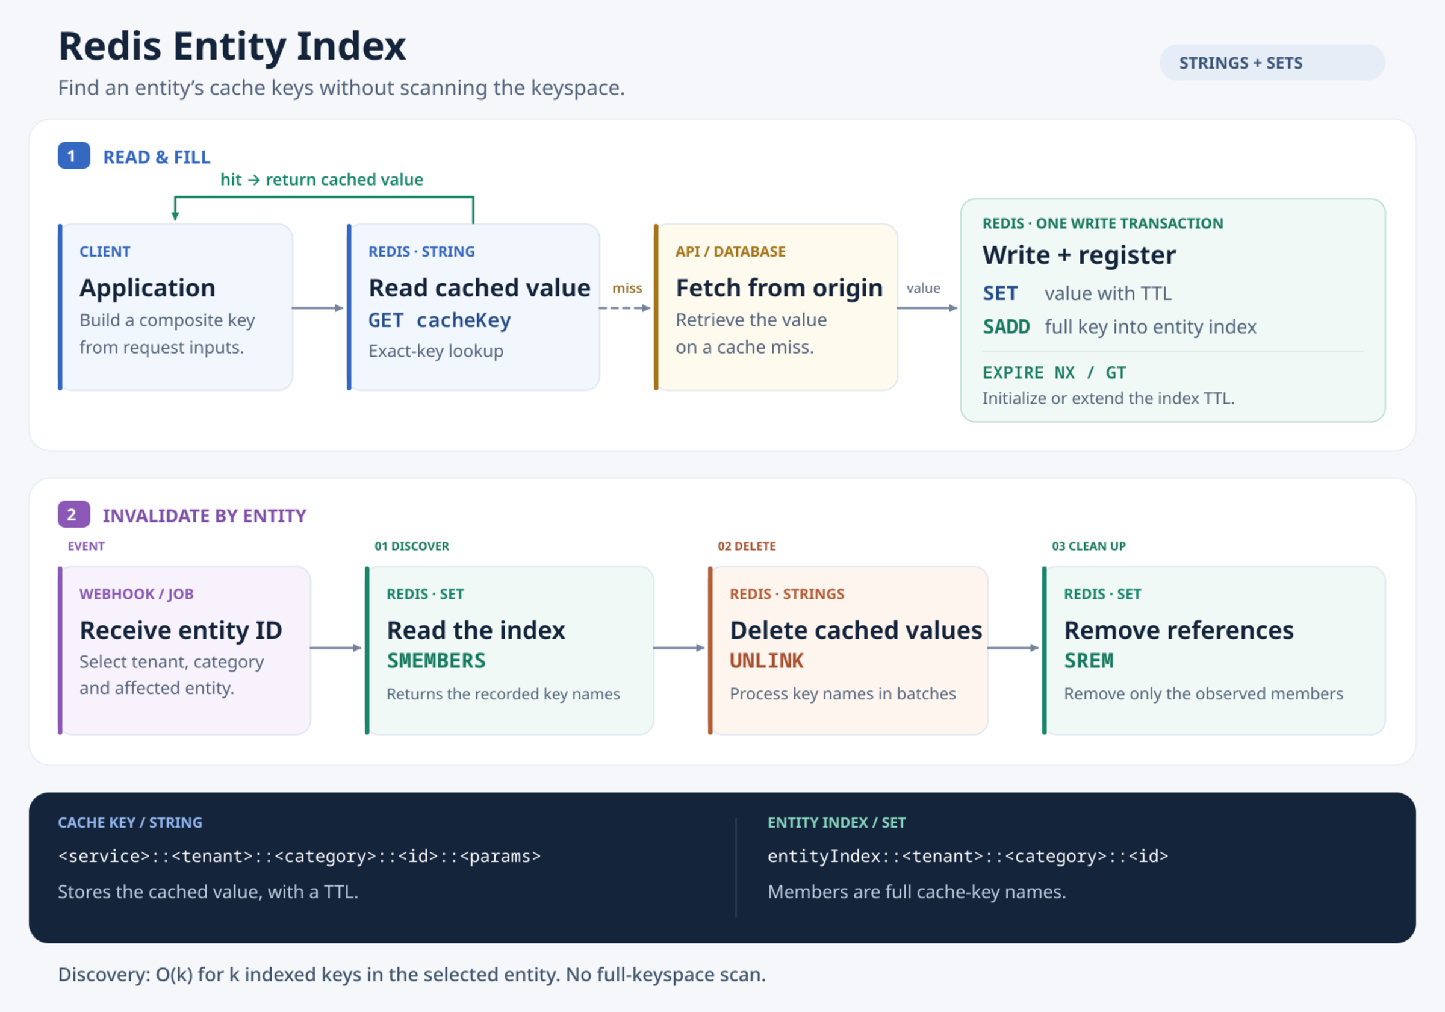Select the STRINGS + SETS pill

(x=1272, y=62)
